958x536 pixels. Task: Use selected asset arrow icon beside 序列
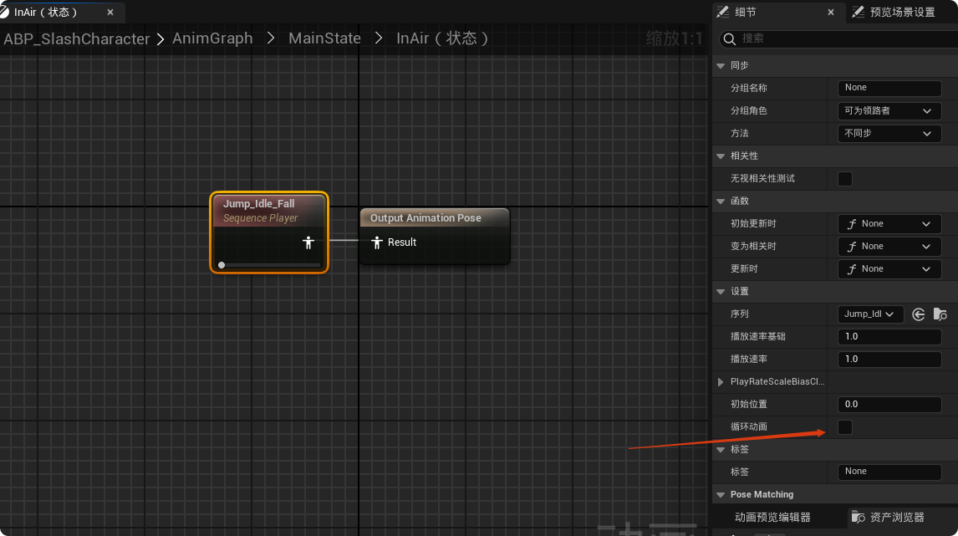918,314
